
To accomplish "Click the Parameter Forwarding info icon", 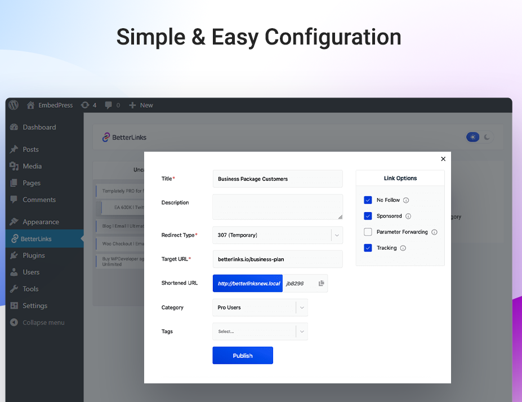I will pyautogui.click(x=435, y=232).
